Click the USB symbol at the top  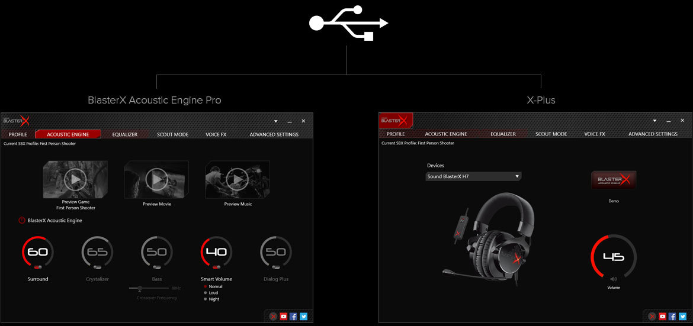347,23
